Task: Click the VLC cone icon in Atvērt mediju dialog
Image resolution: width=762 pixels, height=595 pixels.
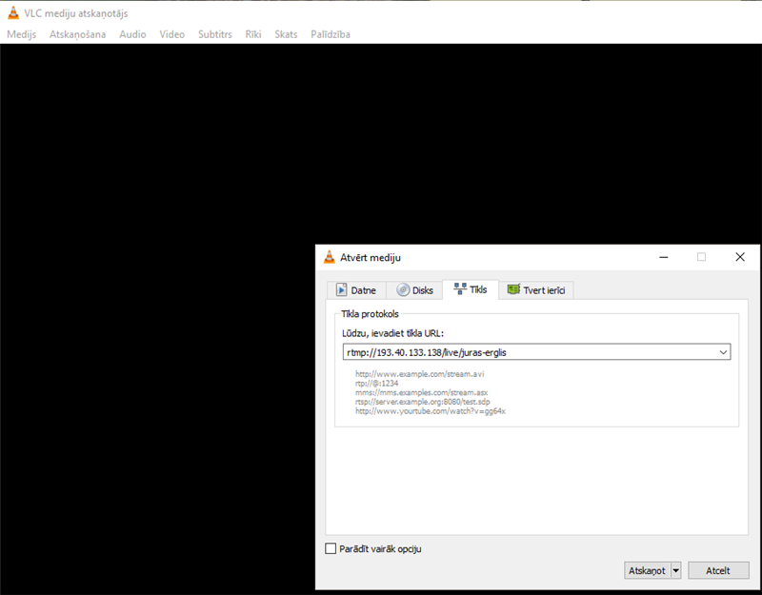Action: pos(330,257)
